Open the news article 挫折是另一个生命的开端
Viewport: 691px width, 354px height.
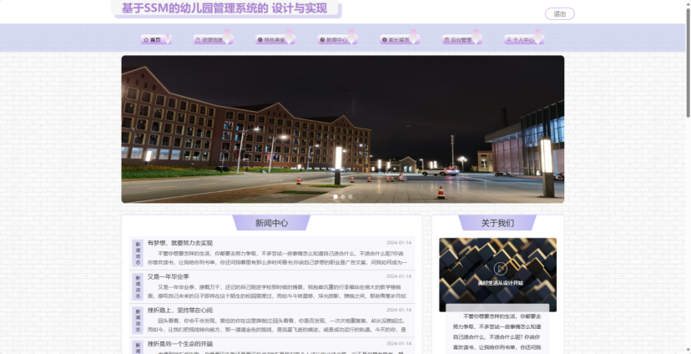click(x=179, y=343)
